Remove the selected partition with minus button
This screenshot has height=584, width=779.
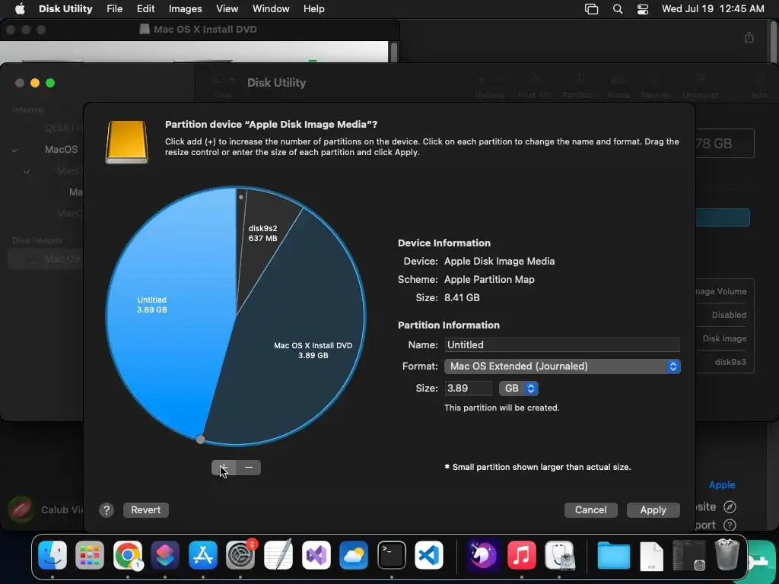[249, 468]
